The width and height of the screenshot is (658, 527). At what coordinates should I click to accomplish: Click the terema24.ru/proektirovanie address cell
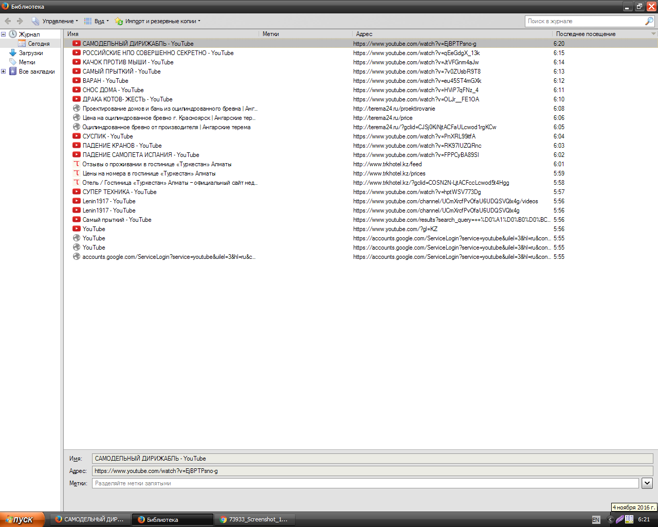(394, 109)
